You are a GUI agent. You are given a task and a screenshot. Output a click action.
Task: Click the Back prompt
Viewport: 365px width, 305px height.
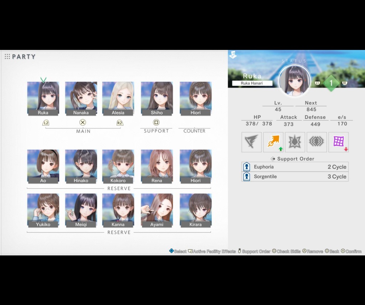point(332,251)
